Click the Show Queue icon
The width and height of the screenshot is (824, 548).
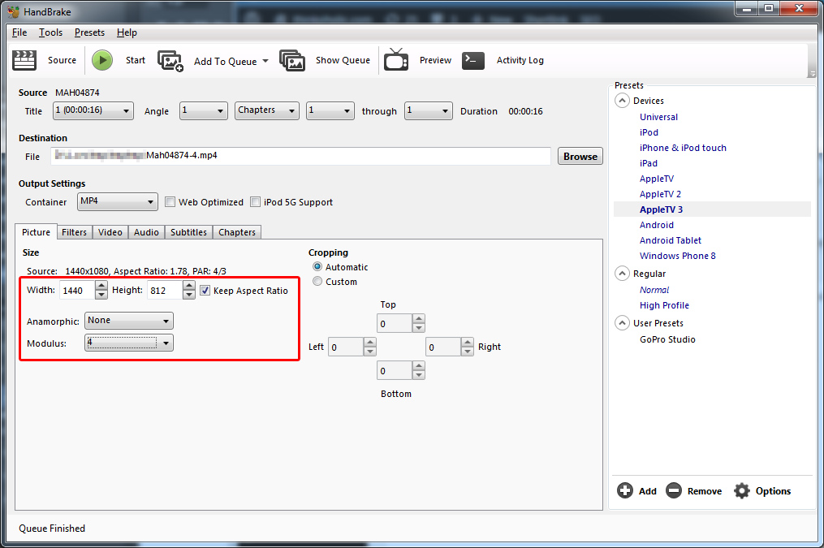(292, 61)
